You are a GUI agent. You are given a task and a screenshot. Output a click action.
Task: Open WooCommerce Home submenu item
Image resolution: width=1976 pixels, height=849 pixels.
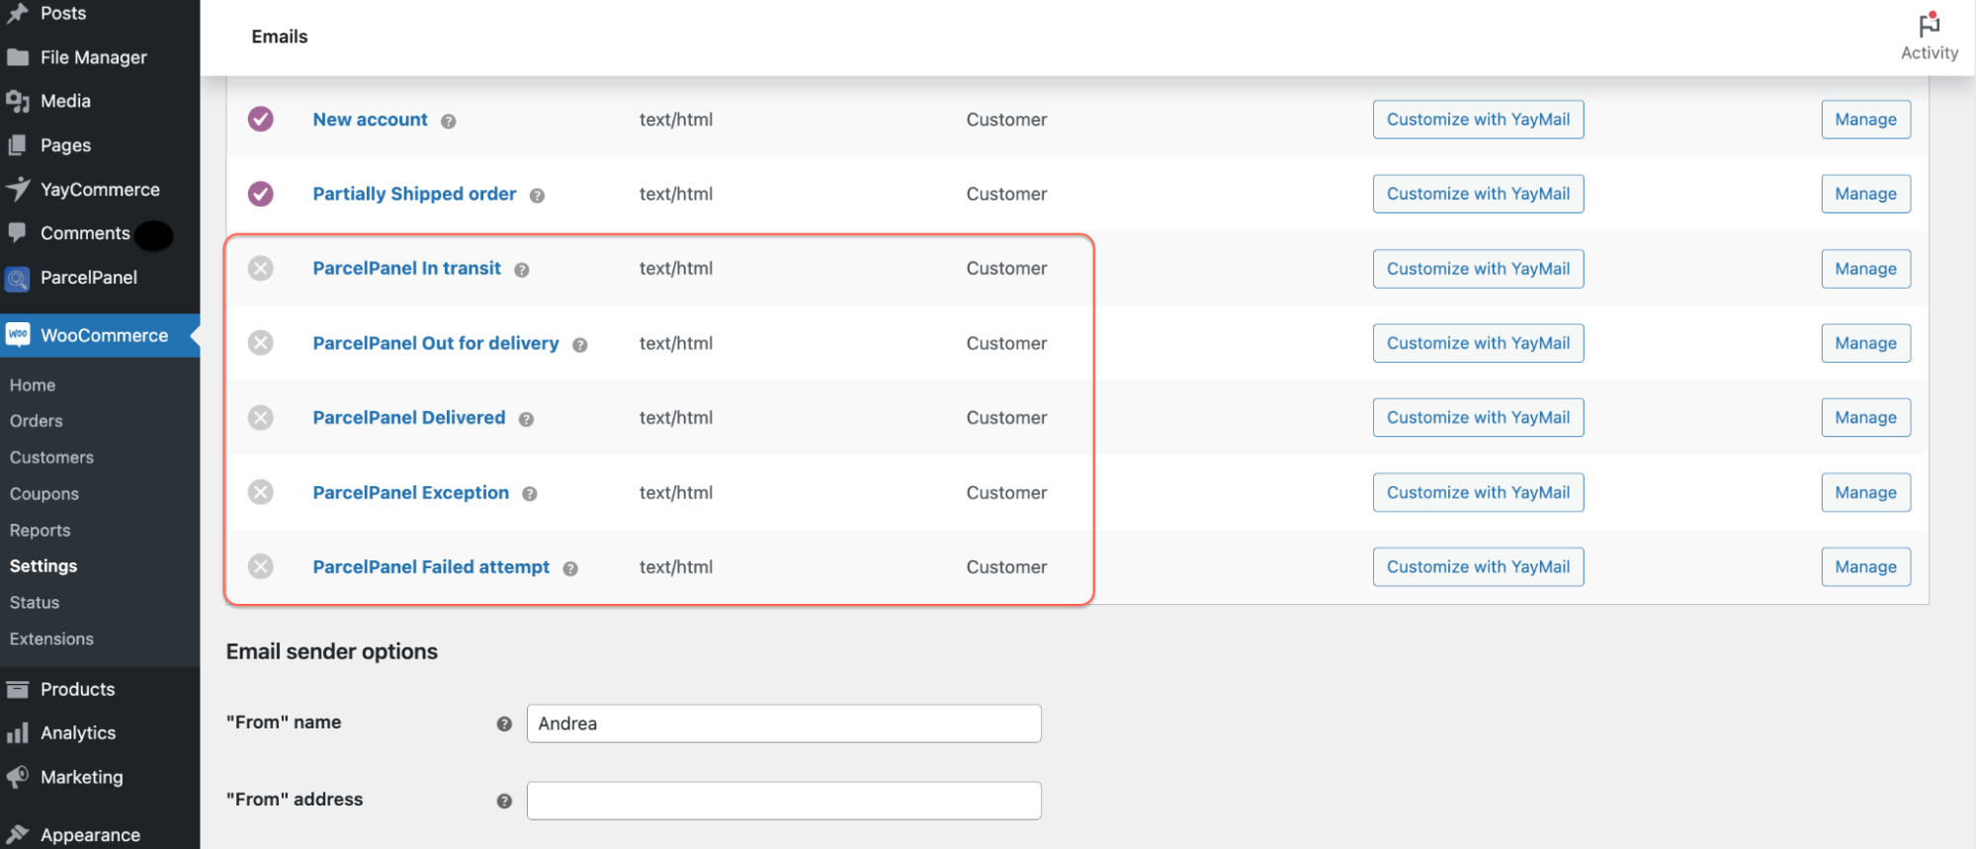[33, 384]
